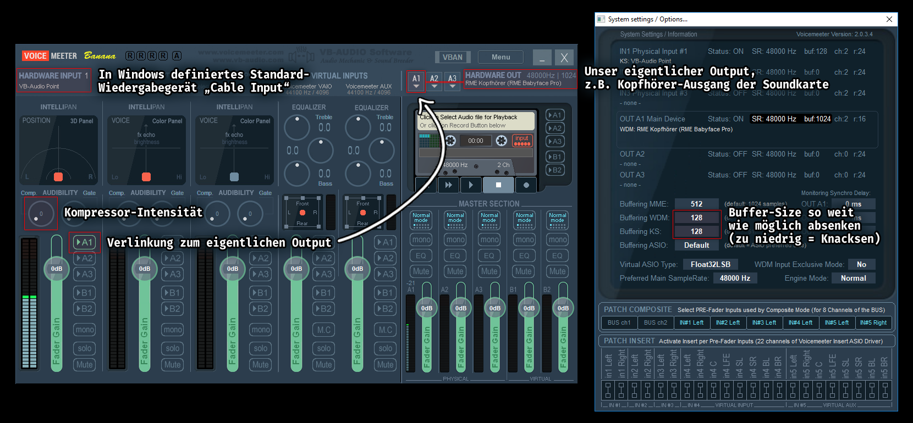Switch master A1 Normal mode selector

(x=421, y=220)
